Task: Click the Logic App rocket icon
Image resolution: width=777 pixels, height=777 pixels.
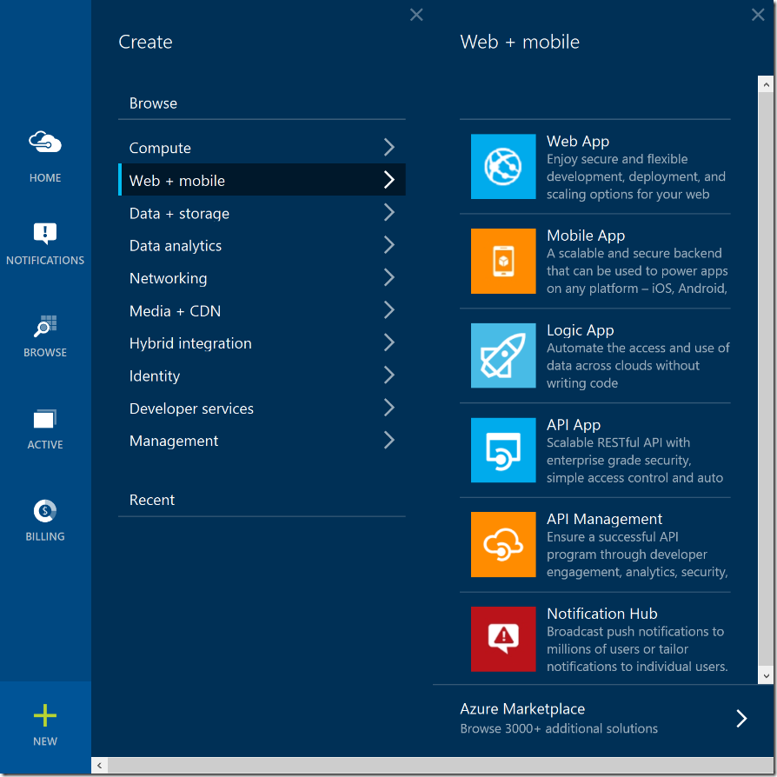Action: point(502,355)
